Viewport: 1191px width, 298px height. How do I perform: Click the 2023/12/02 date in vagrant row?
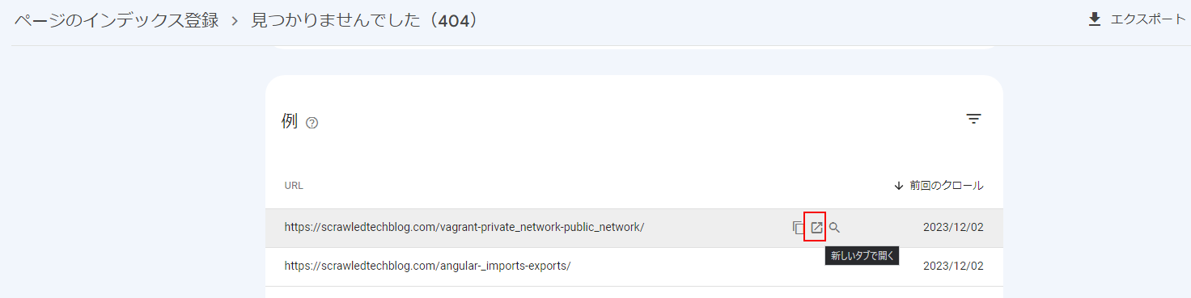(x=953, y=228)
